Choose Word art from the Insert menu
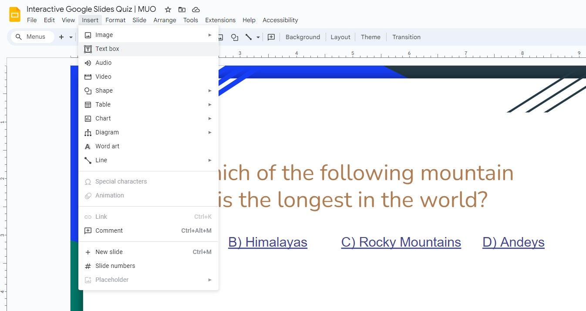This screenshot has height=311, width=586. pyautogui.click(x=148, y=146)
